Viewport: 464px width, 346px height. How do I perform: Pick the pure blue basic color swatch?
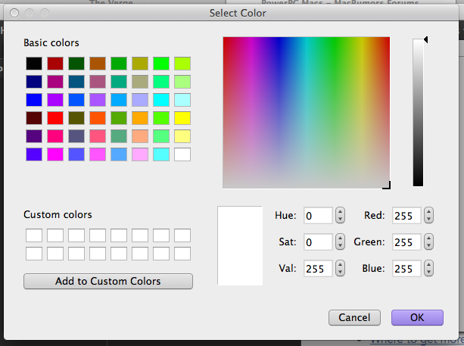[x=33, y=100]
